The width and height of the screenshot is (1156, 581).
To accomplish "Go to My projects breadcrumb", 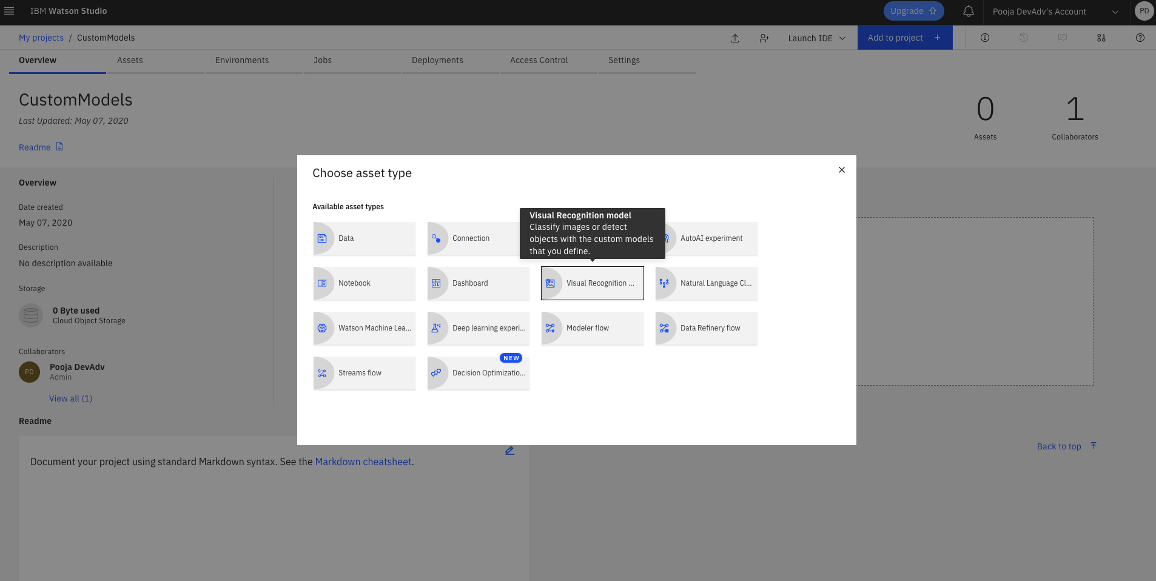I will (41, 38).
